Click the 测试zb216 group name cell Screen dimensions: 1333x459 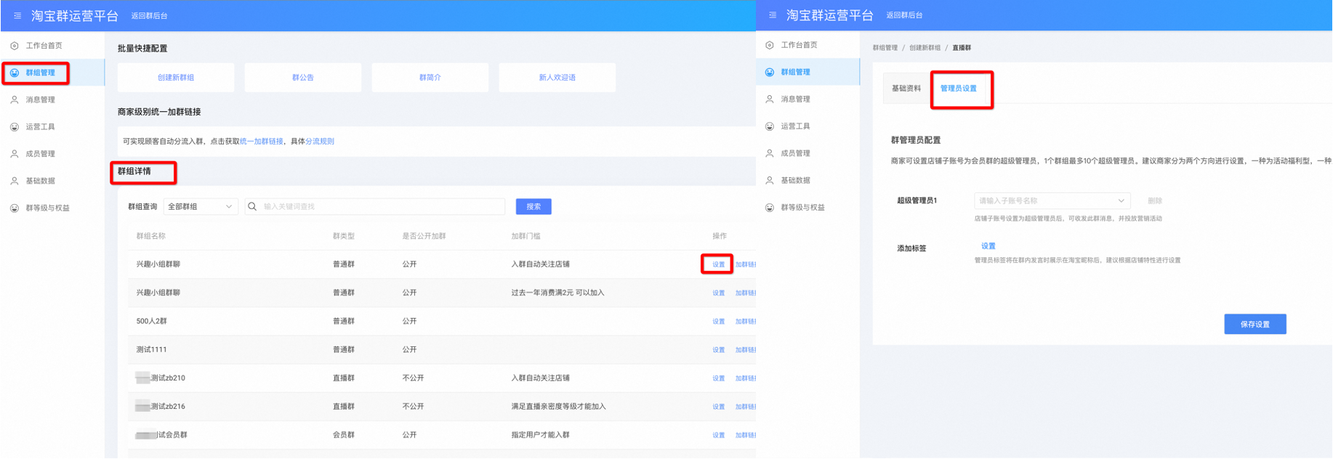pyautogui.click(x=161, y=406)
